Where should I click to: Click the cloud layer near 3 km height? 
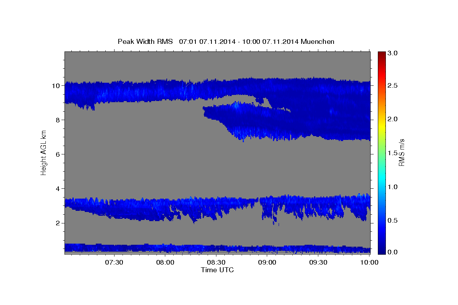[x=218, y=206]
